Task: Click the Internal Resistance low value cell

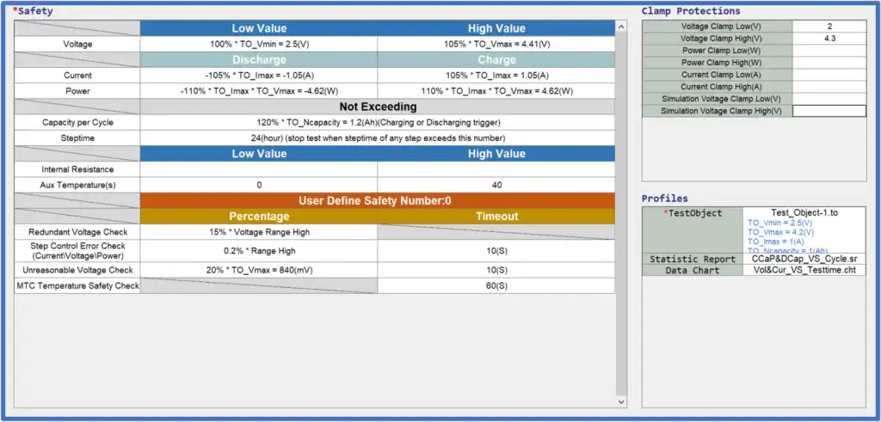Action: coord(259,169)
